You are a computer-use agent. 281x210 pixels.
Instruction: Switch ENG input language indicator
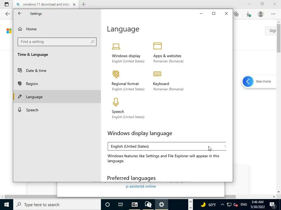[x=244, y=205]
